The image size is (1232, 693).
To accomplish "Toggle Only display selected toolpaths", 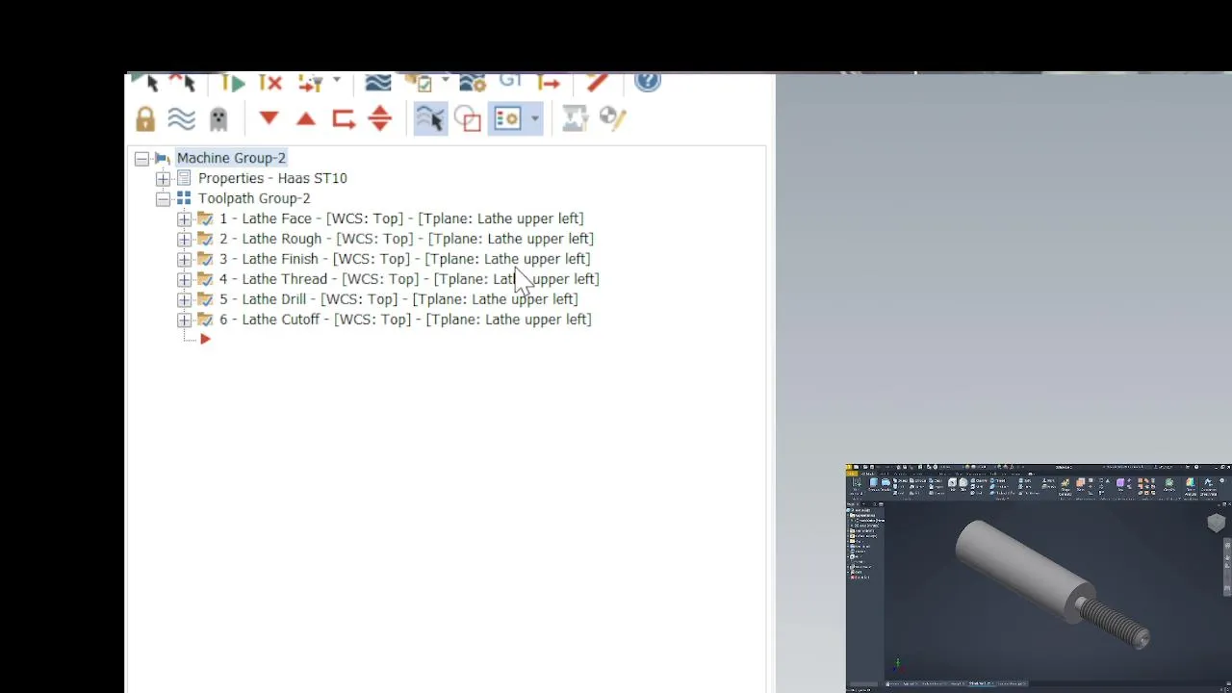I will [x=430, y=119].
